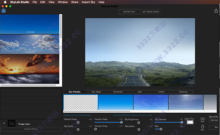
Task: Open the Apple menu
Action: [5, 2]
